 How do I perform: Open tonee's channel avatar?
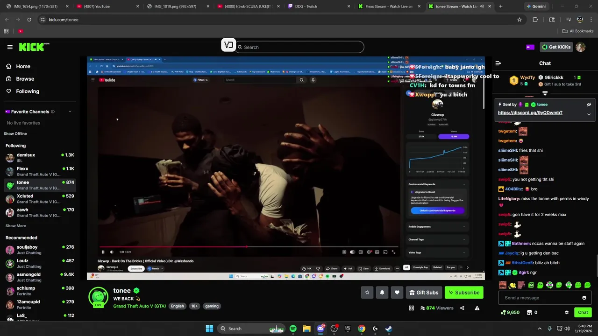98,298
